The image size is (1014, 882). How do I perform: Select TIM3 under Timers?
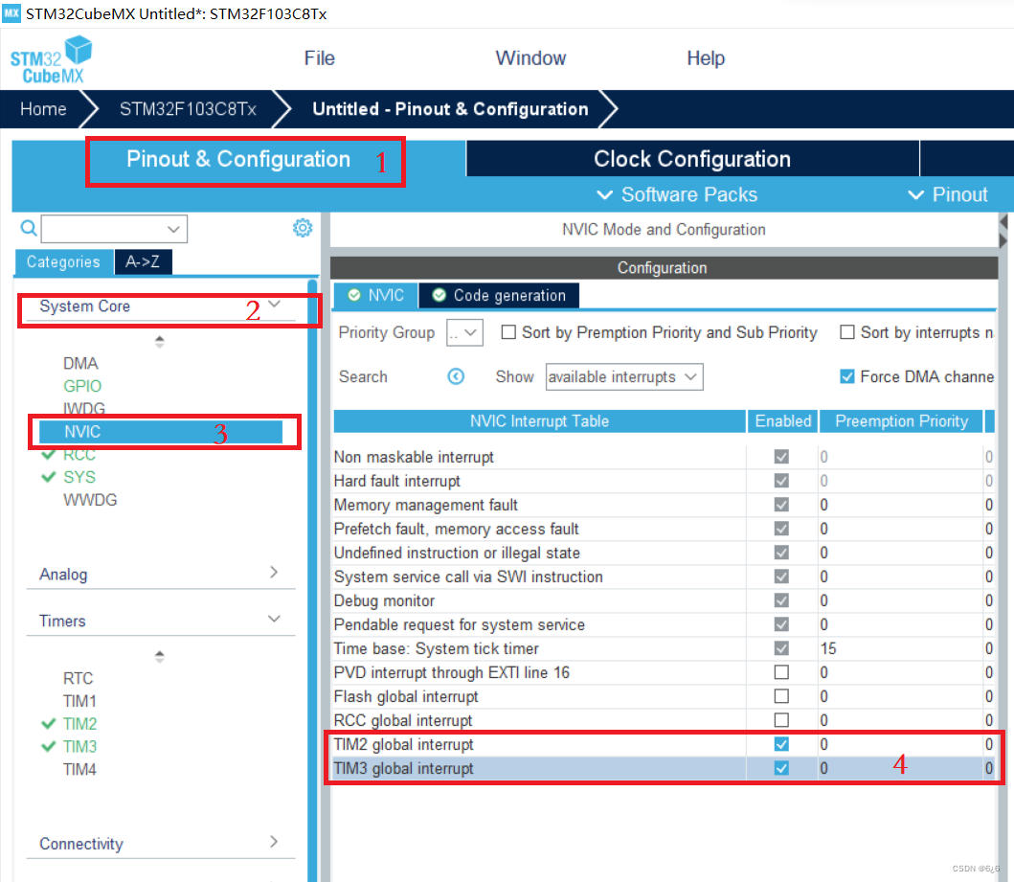point(79,746)
